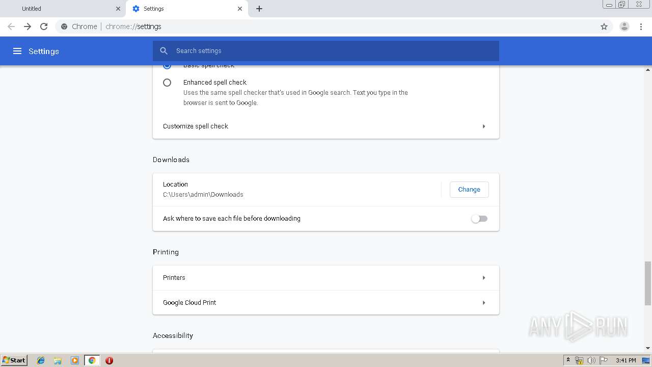
Task: Toggle Ask where to save each file
Action: click(x=479, y=219)
